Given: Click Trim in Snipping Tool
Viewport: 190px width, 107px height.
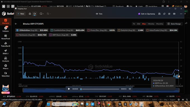Looking at the screenshot, I should pyautogui.click(x=99, y=14).
